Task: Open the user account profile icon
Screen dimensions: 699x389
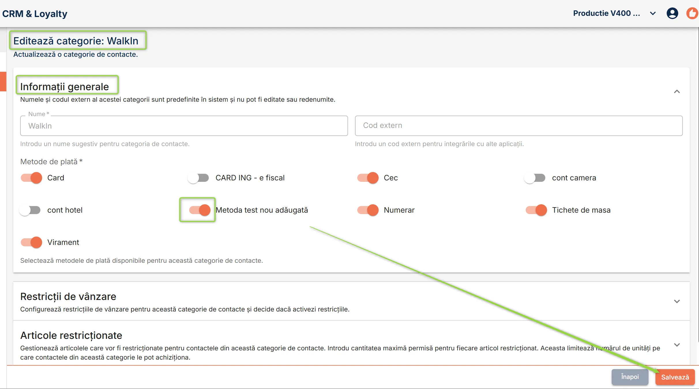Action: pos(672,13)
